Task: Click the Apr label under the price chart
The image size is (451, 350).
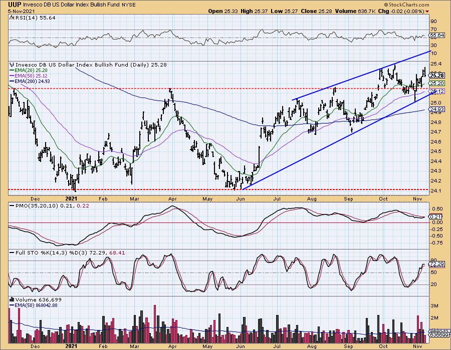Action: point(172,198)
